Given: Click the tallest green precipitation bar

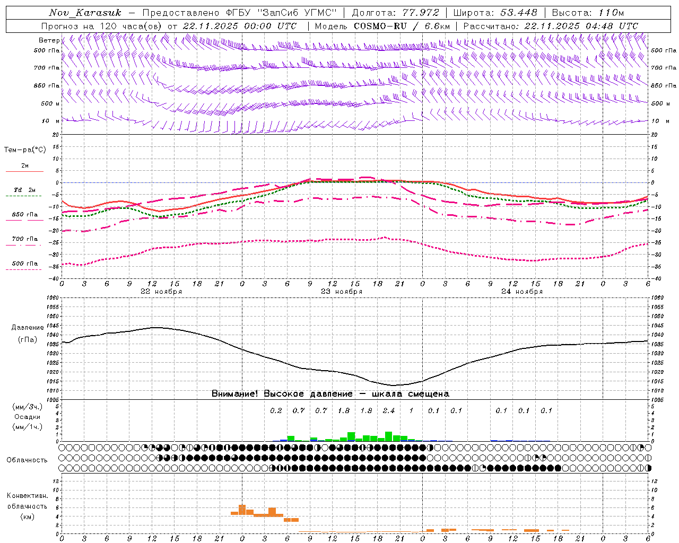Looking at the screenshot, I should 389,436.
